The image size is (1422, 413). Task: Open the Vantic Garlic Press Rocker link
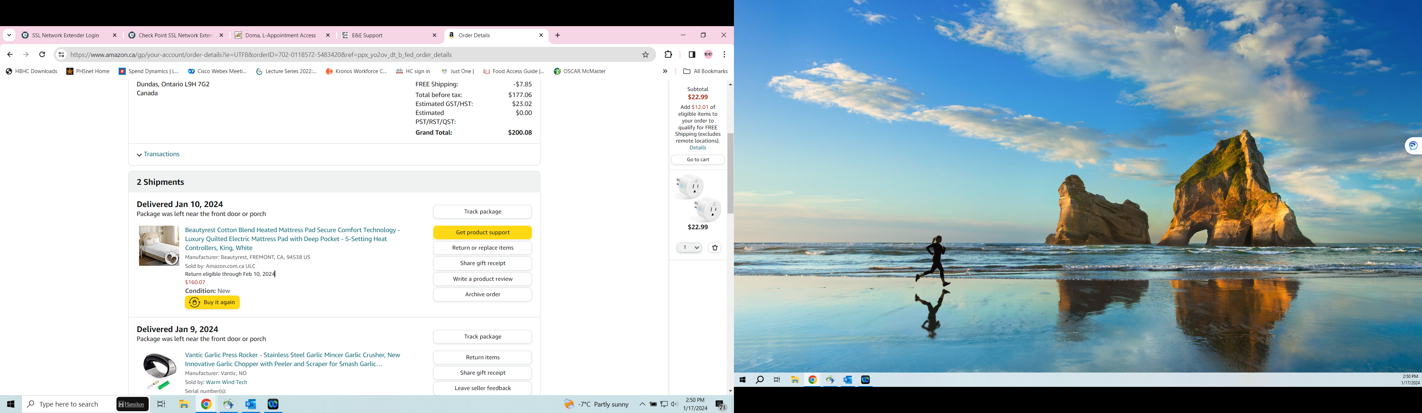click(292, 360)
